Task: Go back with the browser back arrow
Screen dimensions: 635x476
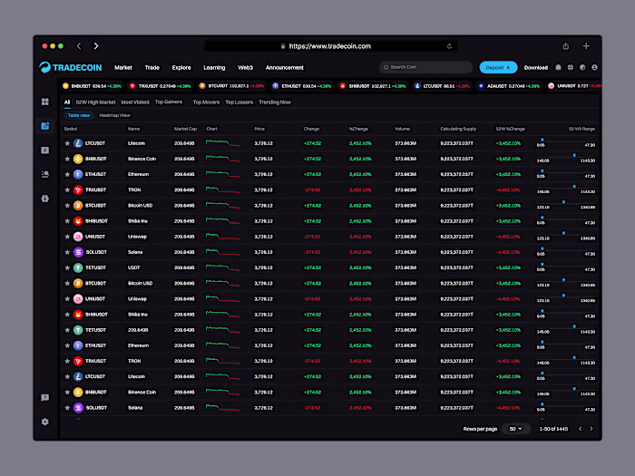Action: click(x=79, y=46)
